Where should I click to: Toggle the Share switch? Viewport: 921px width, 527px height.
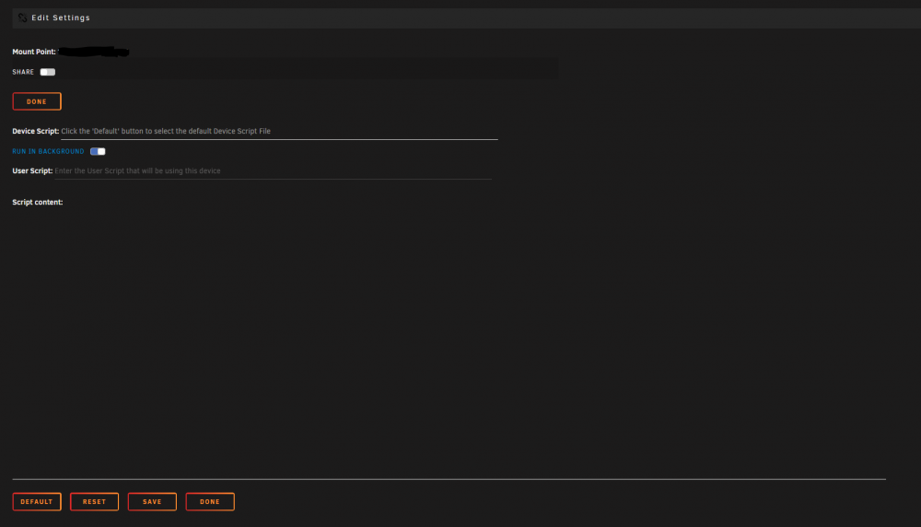(x=48, y=72)
